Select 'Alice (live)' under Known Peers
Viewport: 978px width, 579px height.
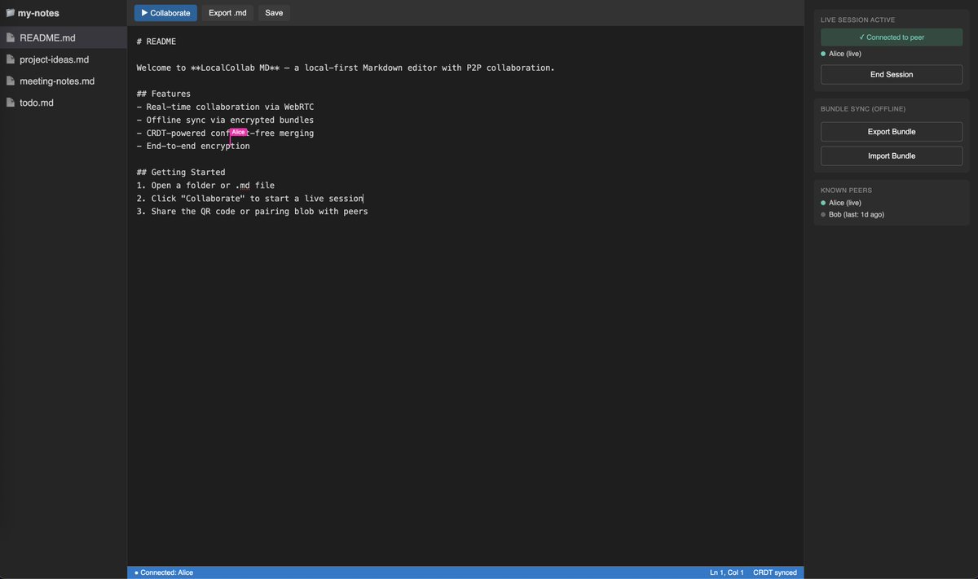[844, 203]
